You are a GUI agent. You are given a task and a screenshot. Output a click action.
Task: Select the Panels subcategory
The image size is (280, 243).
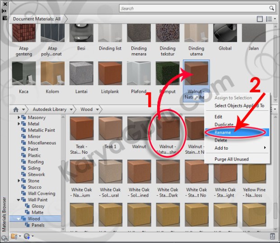pos(38,225)
